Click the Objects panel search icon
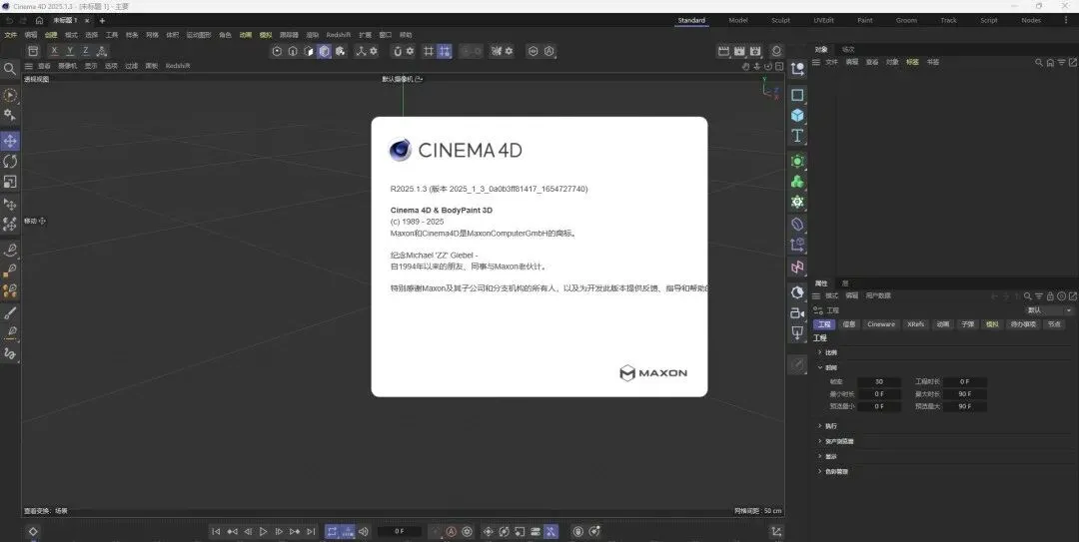Image resolution: width=1079 pixels, height=542 pixels. pyautogui.click(x=1039, y=63)
